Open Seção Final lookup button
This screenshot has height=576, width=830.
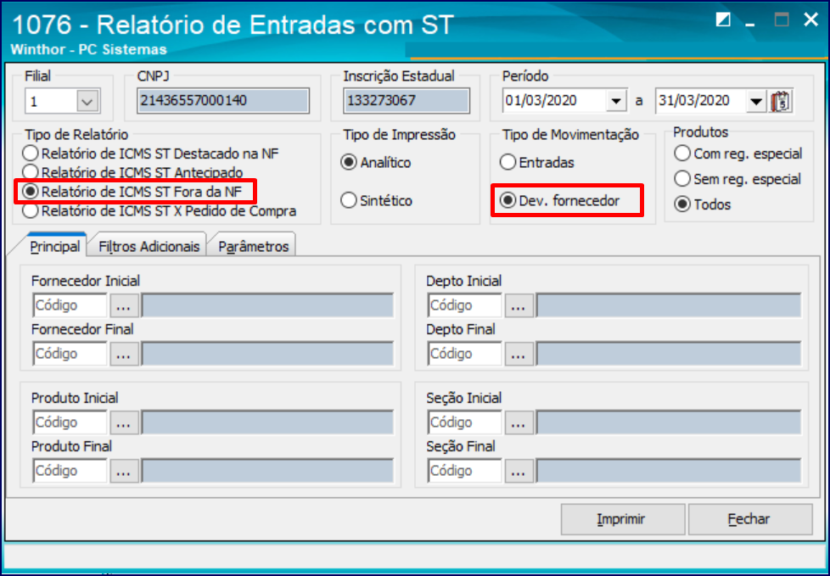[519, 470]
